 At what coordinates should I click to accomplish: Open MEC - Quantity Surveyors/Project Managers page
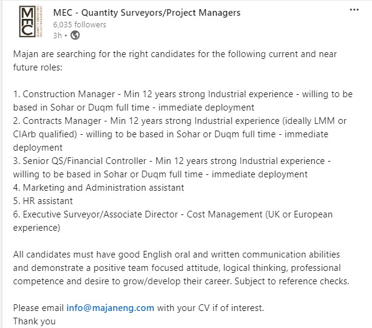pos(147,13)
